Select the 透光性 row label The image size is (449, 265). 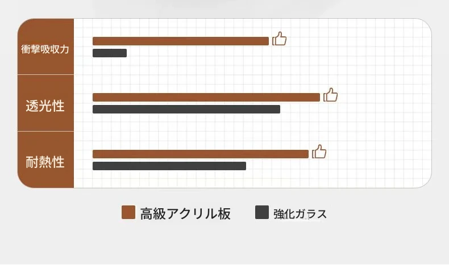coord(45,106)
